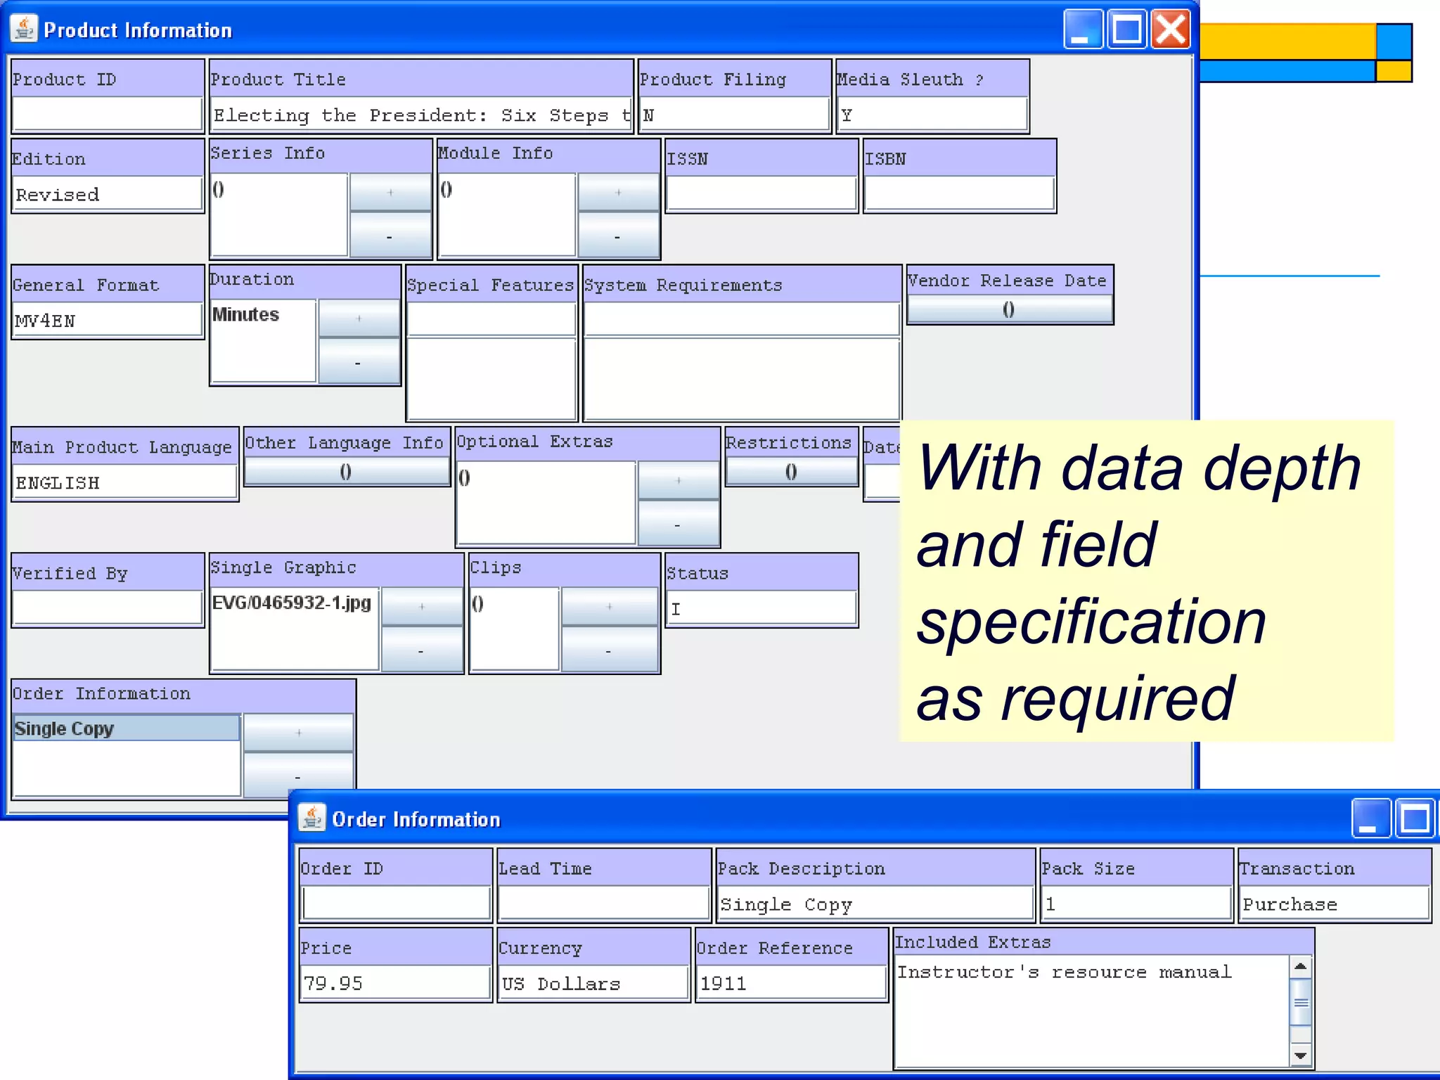The height and width of the screenshot is (1080, 1440).
Task: Click the Main Product Language field ENGLISH
Action: tap(125, 482)
